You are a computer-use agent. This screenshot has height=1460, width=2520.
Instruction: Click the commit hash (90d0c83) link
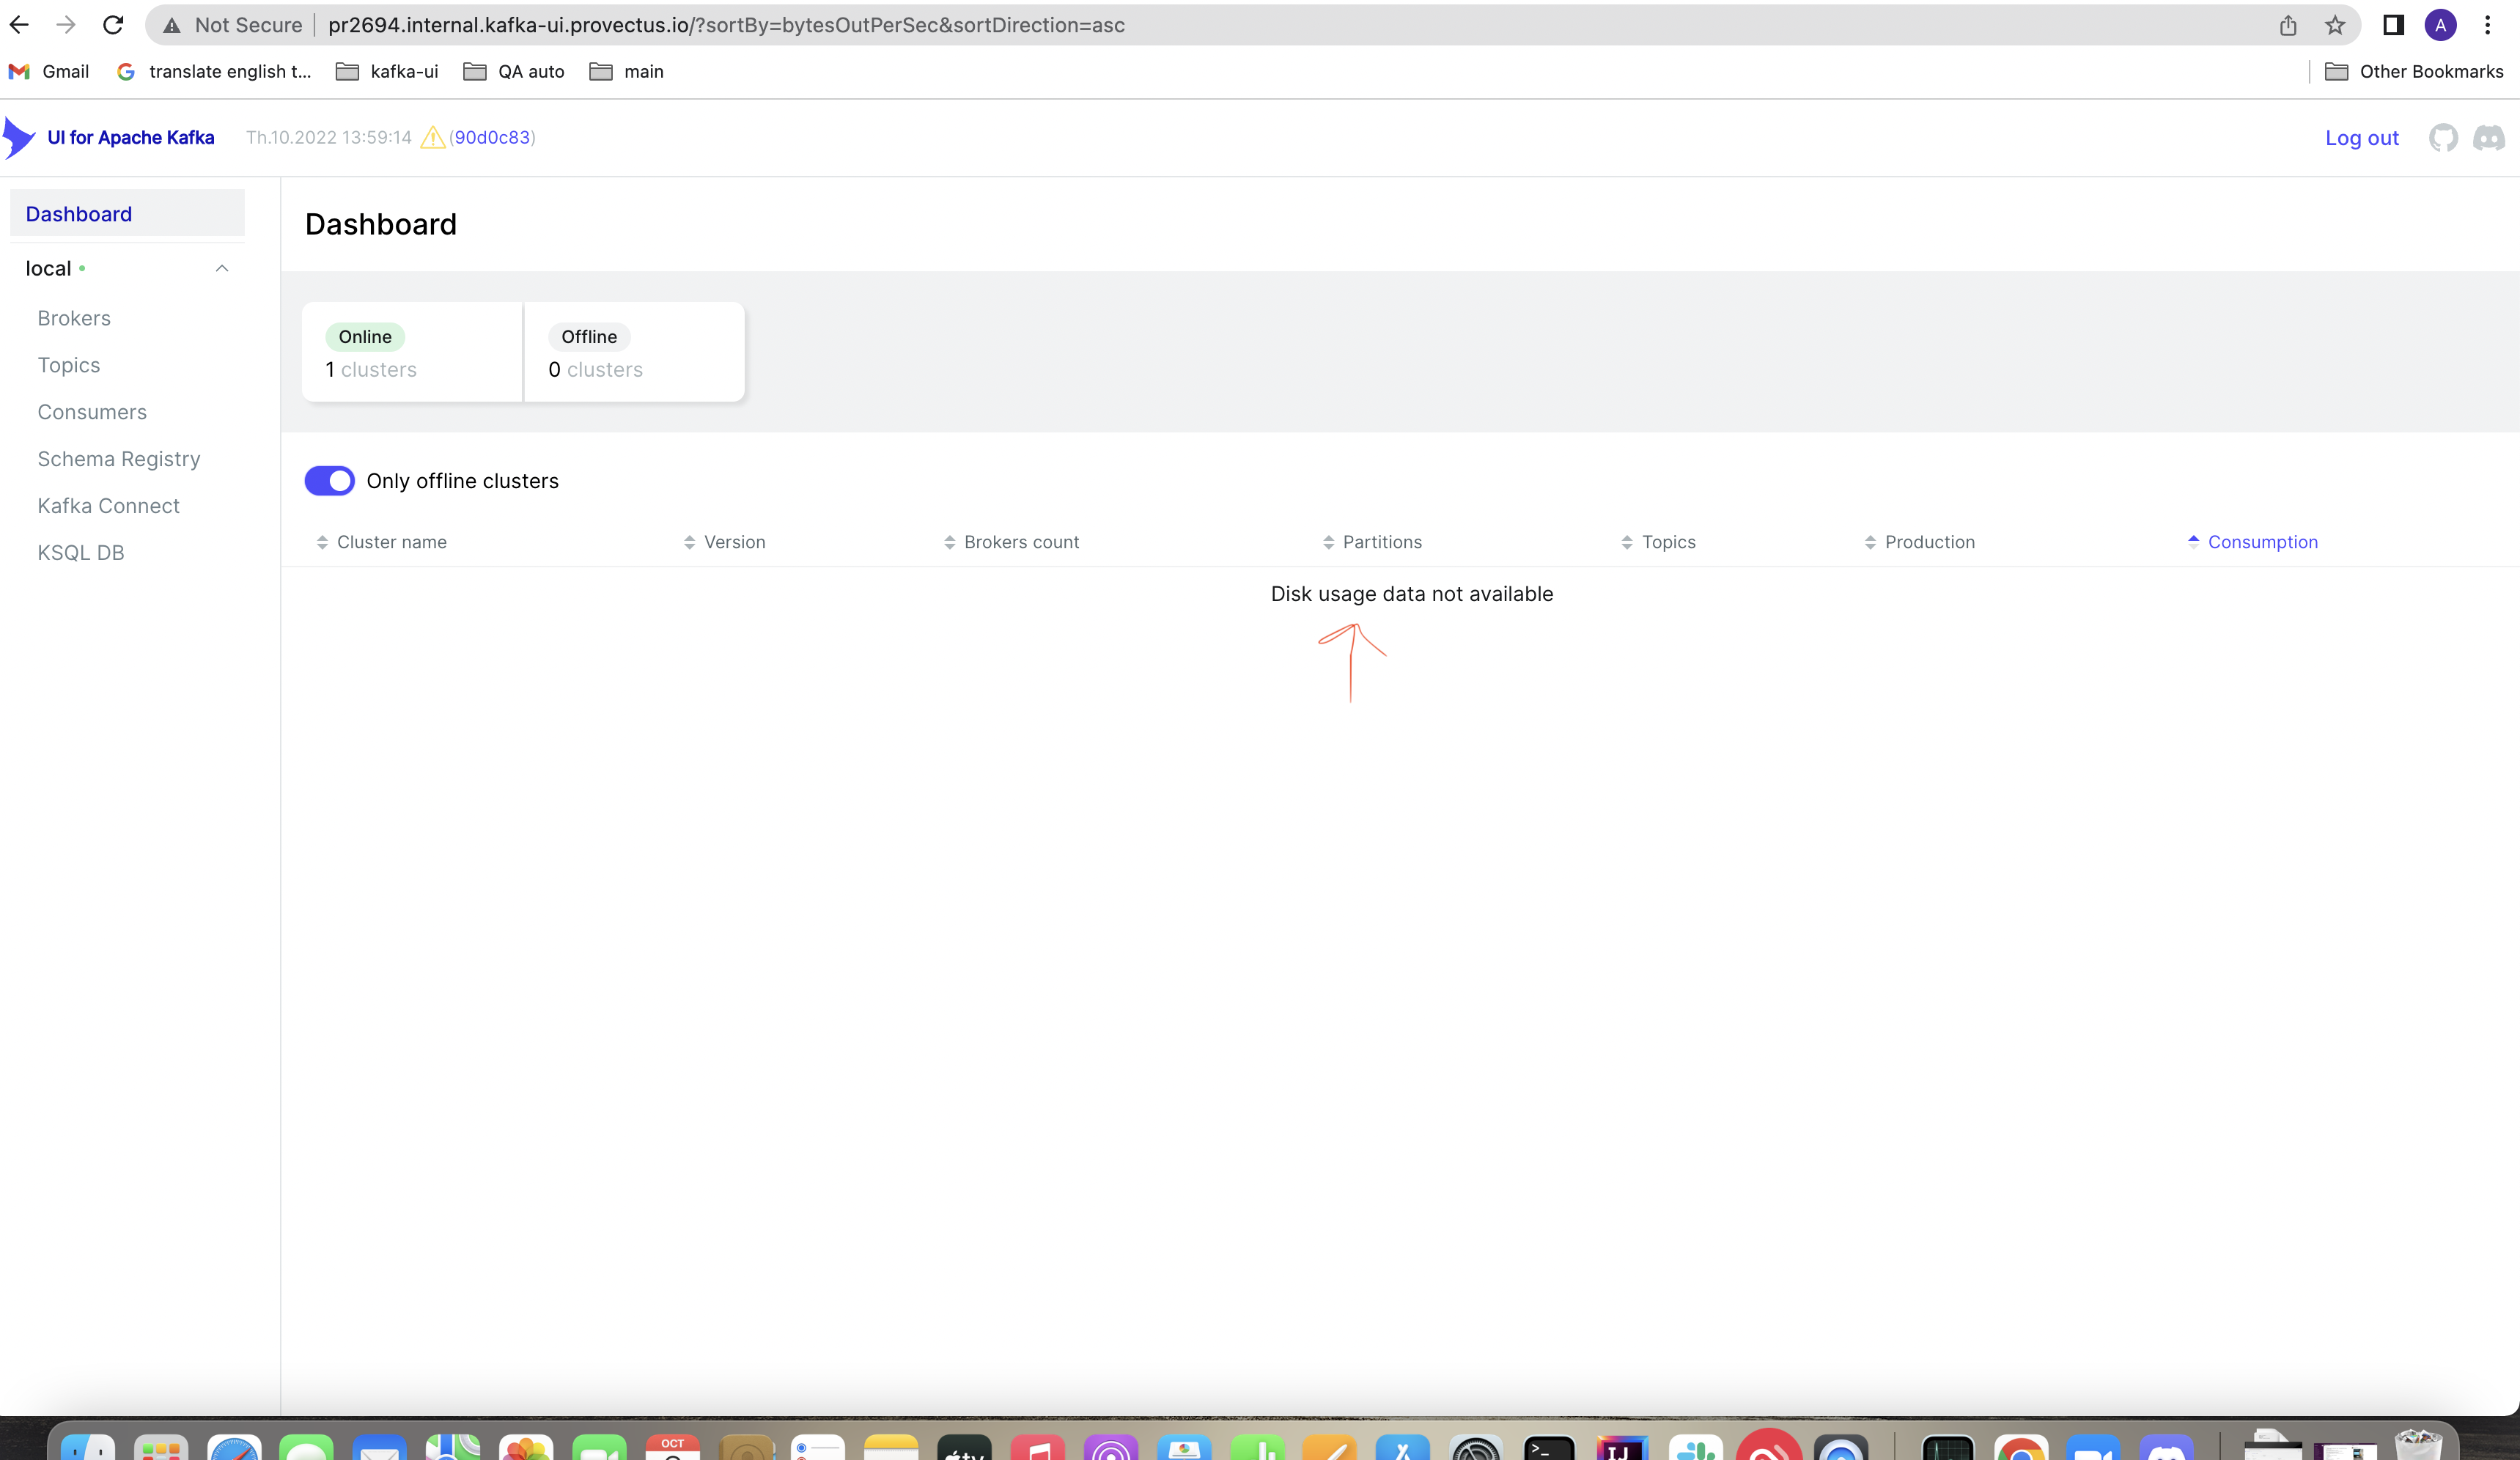pyautogui.click(x=491, y=138)
